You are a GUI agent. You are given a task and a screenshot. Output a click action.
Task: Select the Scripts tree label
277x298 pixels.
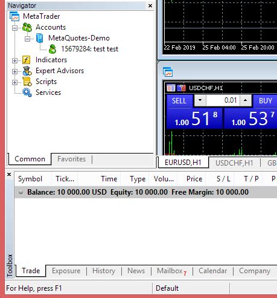coord(46,82)
